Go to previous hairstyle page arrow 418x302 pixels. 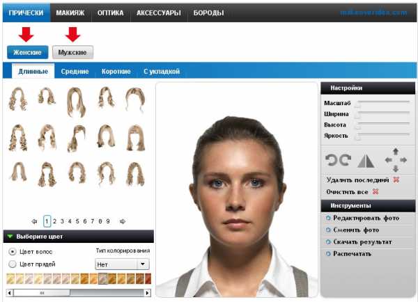[x=33, y=221]
